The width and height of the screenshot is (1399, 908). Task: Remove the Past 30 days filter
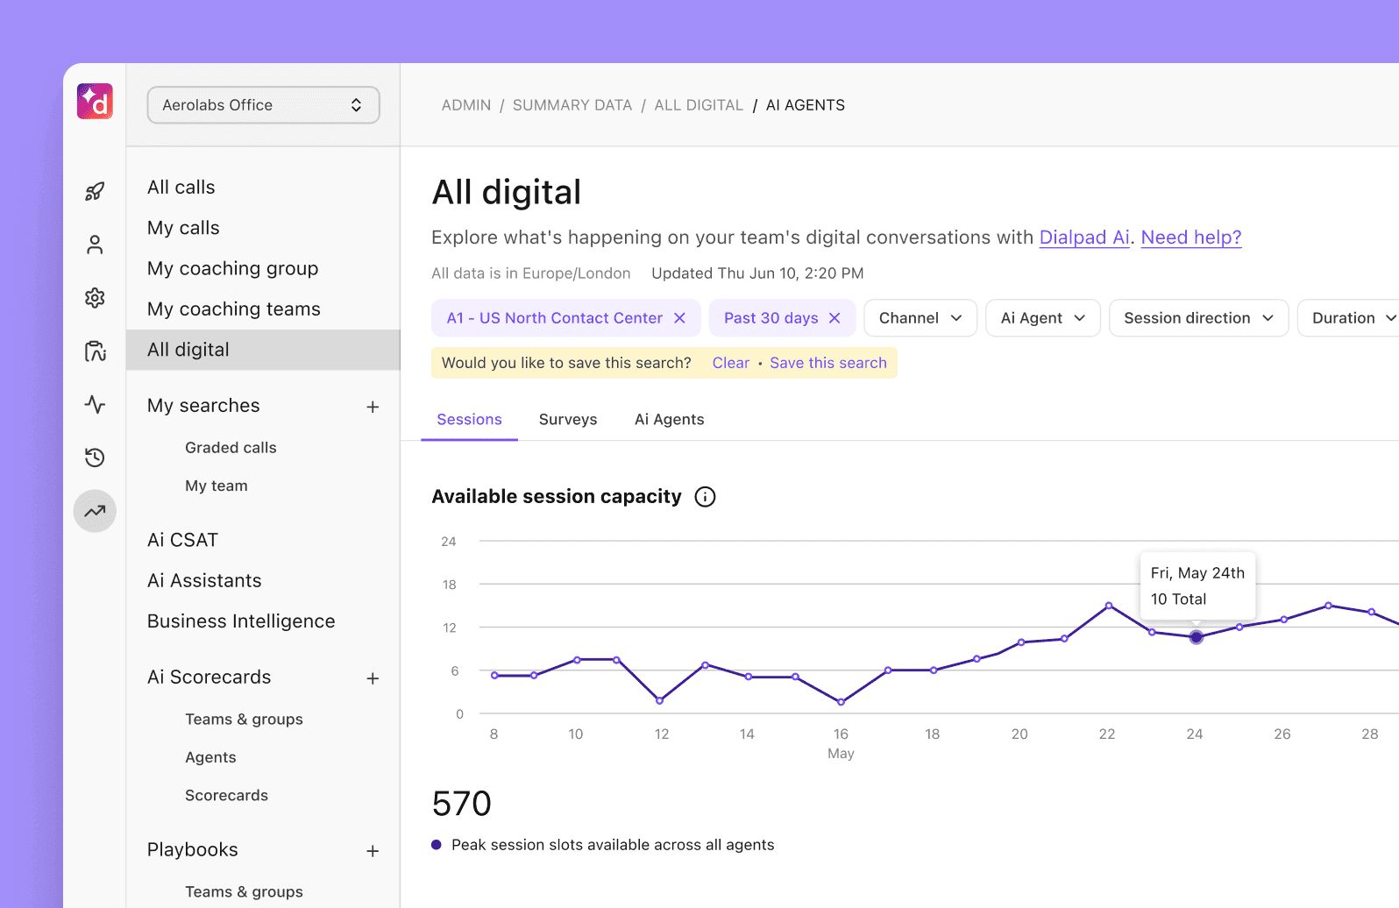(x=834, y=318)
